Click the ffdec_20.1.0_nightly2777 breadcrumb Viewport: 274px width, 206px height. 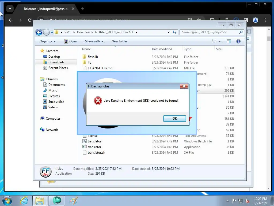click(116, 32)
